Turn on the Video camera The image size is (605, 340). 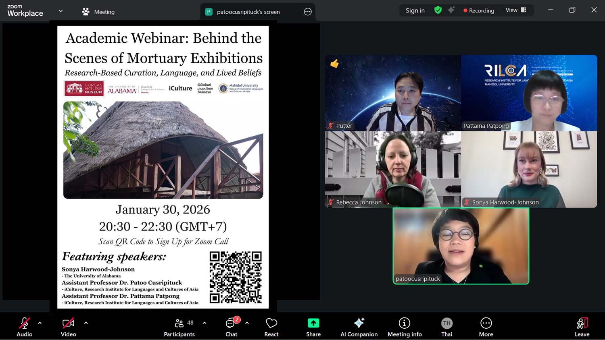[68, 323]
